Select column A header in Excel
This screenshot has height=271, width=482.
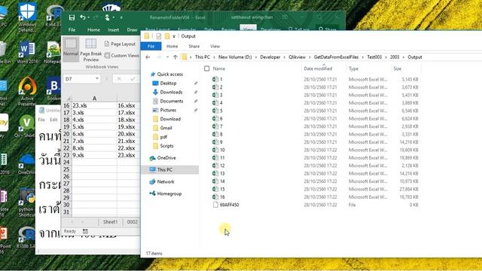pos(94,99)
